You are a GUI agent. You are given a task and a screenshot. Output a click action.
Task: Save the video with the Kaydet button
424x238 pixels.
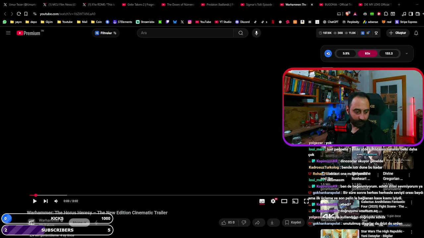pos(293,222)
